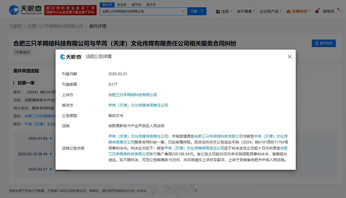Click the 刊登版面 value G177

(x=113, y=84)
